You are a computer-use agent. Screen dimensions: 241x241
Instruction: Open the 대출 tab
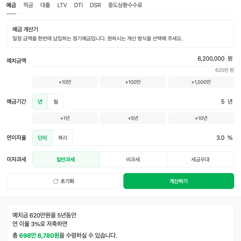pos(45,5)
